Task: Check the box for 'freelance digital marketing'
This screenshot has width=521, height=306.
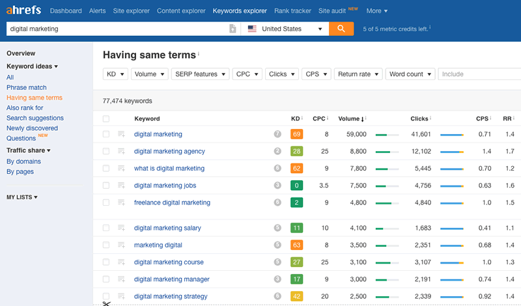Action: (x=106, y=202)
